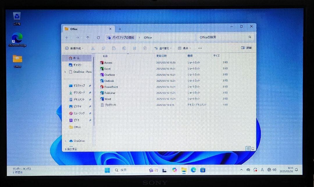Click the search magnifier icon

click(x=250, y=37)
